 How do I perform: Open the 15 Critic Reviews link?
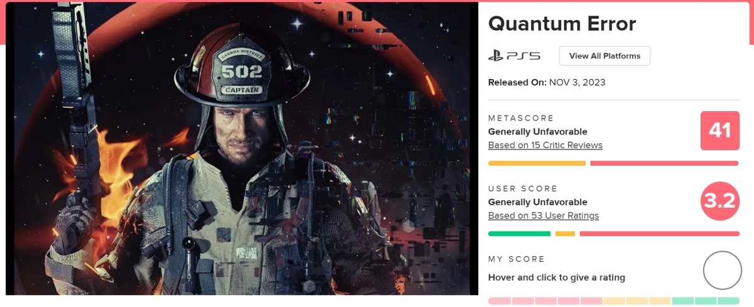pyautogui.click(x=545, y=145)
